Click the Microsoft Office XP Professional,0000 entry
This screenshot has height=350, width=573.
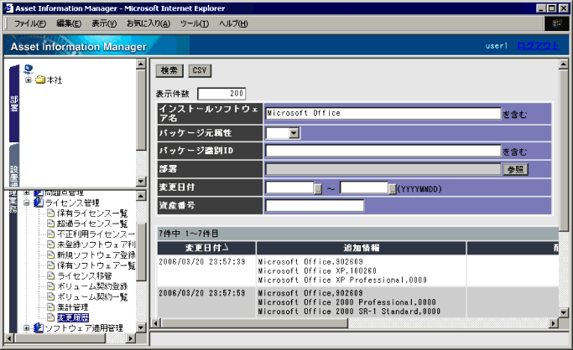click(342, 280)
